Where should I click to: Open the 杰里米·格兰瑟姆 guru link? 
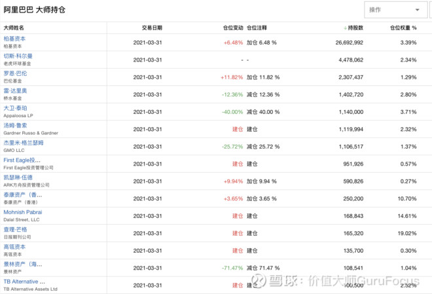24,143
